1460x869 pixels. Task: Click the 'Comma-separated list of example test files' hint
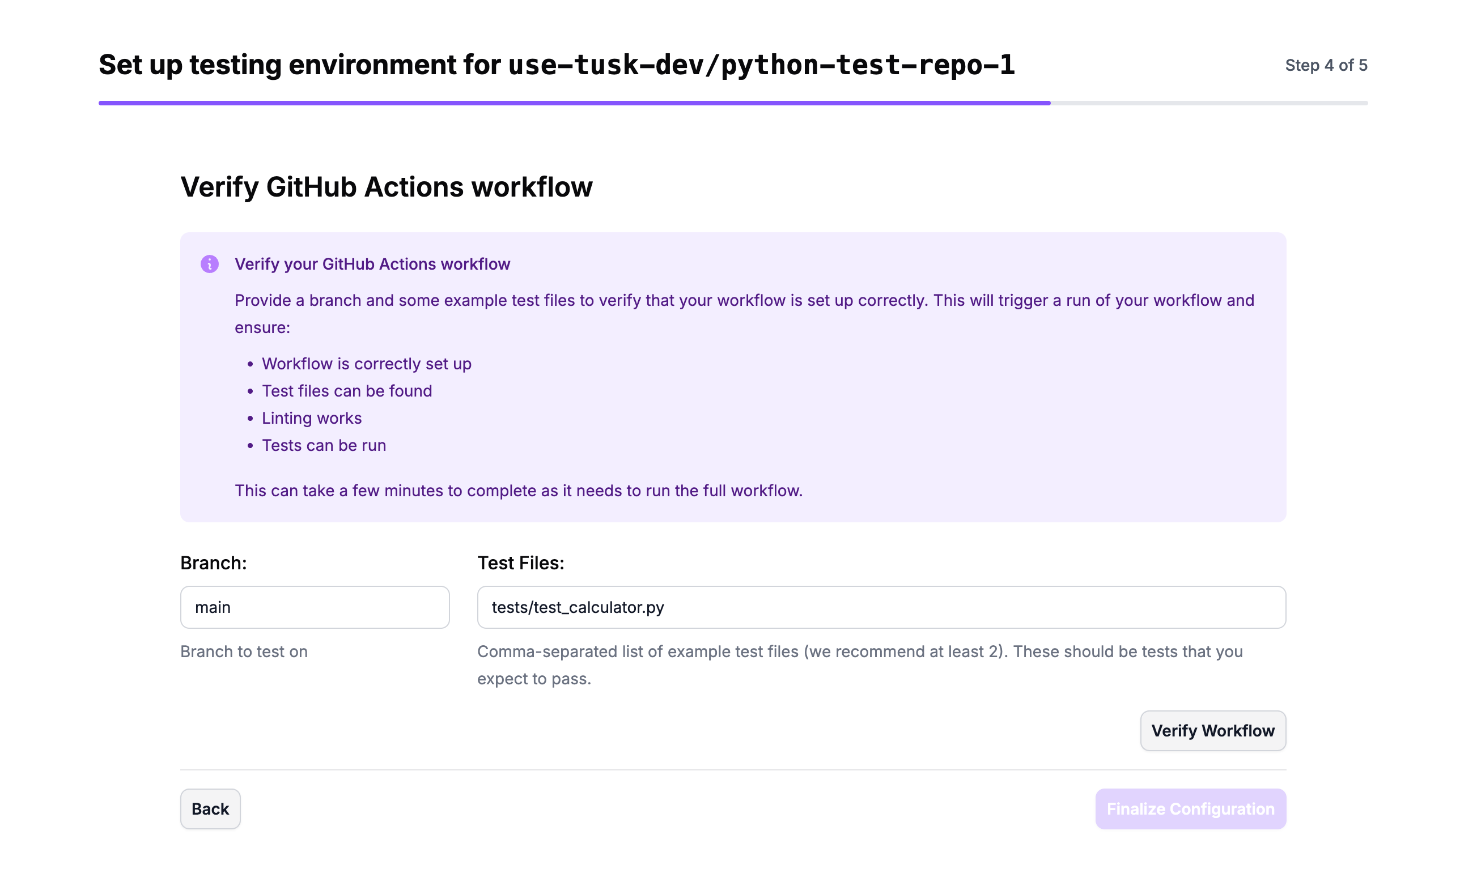(860, 665)
